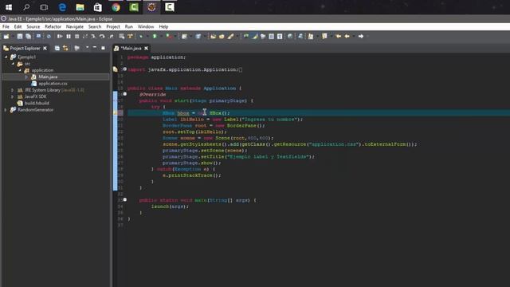Open the Window menu
This screenshot has width=510, height=287.
[146, 26]
